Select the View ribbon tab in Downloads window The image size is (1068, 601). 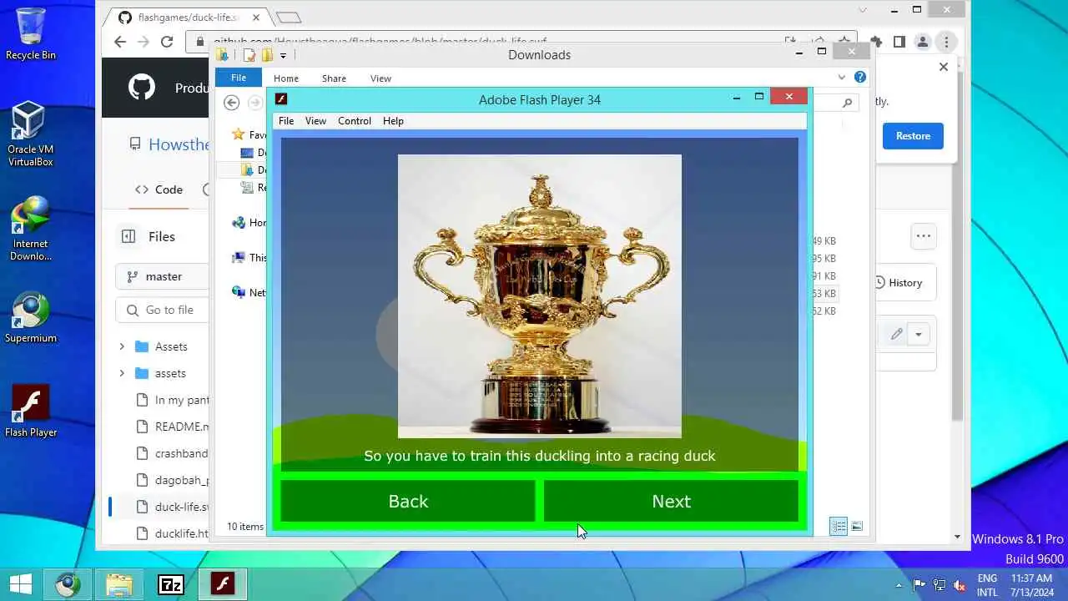pyautogui.click(x=380, y=78)
